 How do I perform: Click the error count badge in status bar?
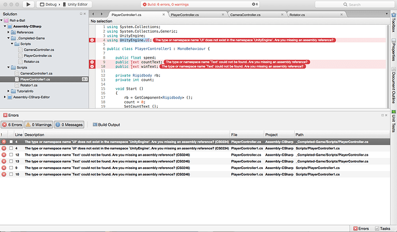pos(255,4)
